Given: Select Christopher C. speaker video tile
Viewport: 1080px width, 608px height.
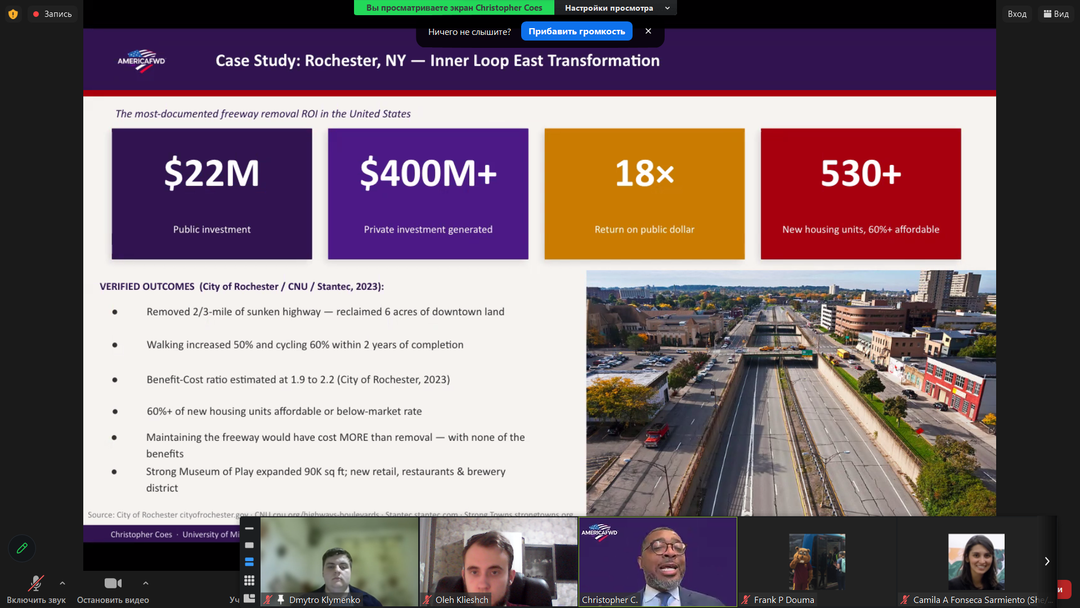Looking at the screenshot, I should coord(657,561).
